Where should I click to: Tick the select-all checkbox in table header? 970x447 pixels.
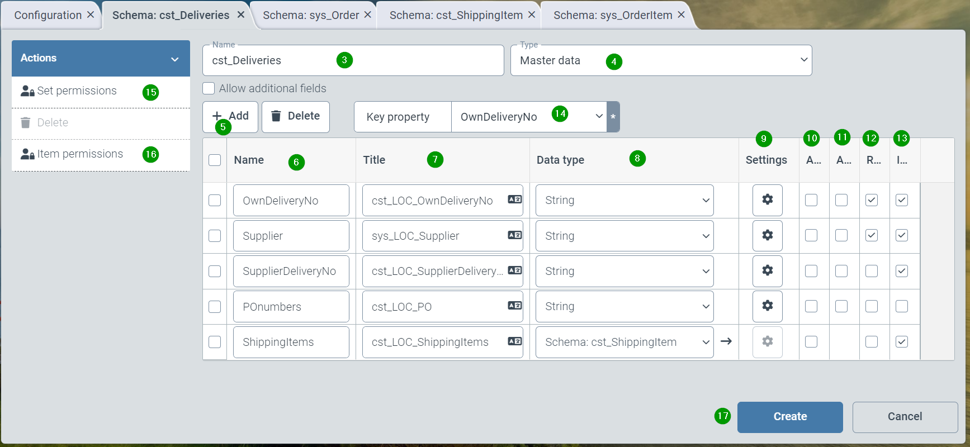pyautogui.click(x=215, y=160)
